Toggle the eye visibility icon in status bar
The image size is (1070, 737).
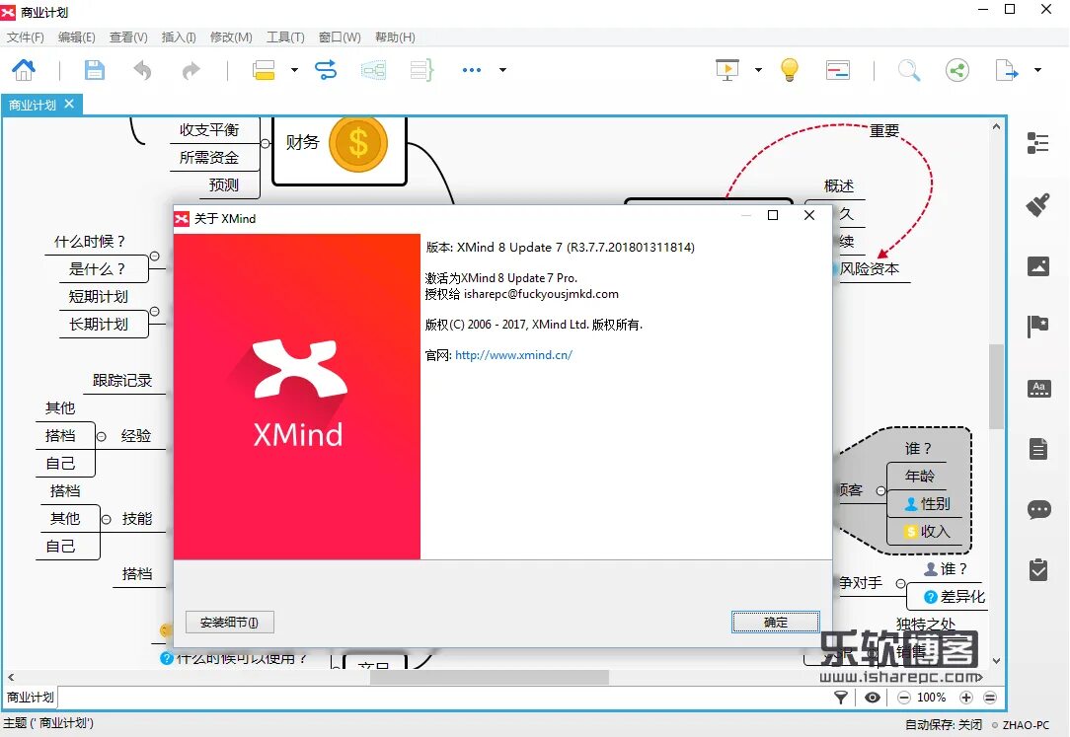(x=873, y=697)
